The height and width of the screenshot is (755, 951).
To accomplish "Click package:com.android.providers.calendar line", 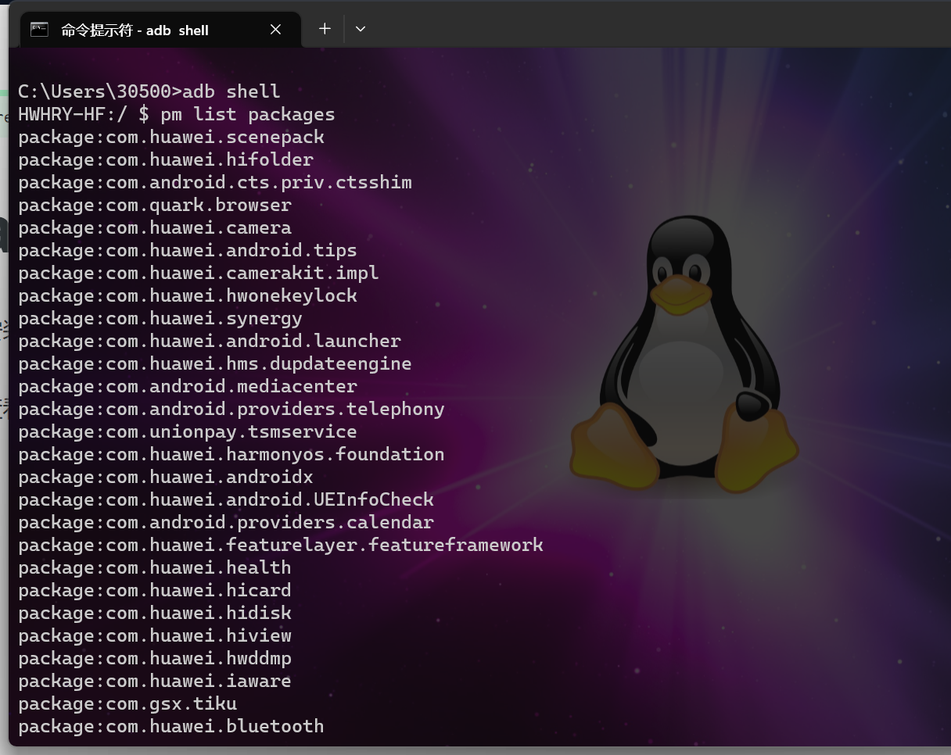I will coord(226,522).
